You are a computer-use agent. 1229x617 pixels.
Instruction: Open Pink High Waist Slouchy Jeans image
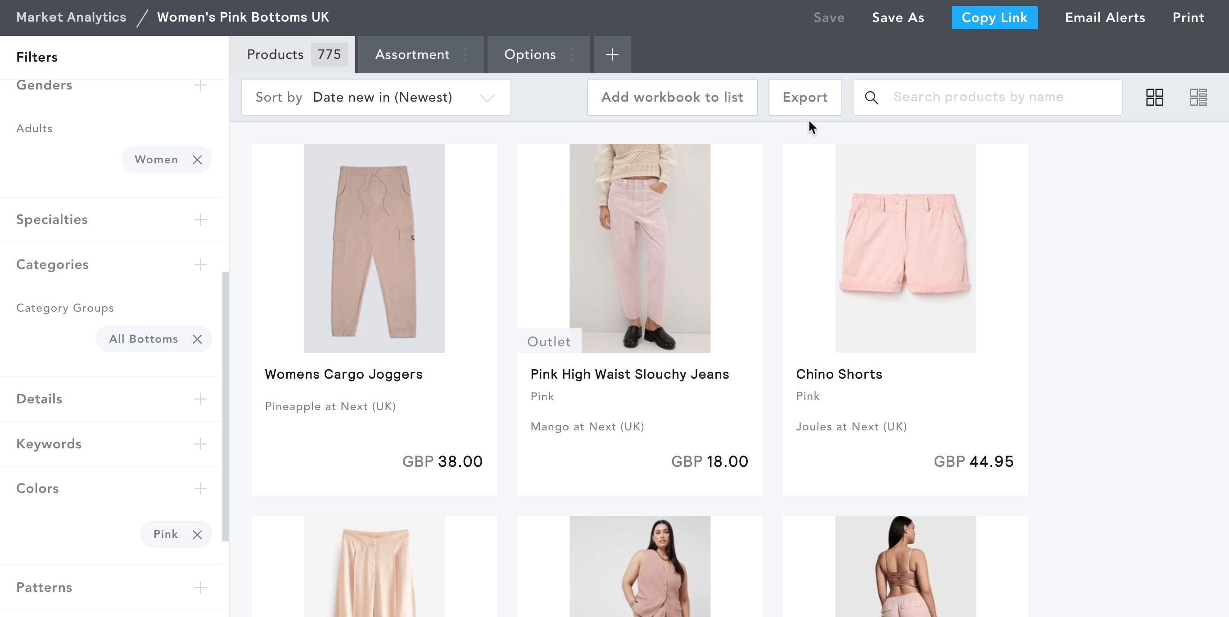pos(640,248)
